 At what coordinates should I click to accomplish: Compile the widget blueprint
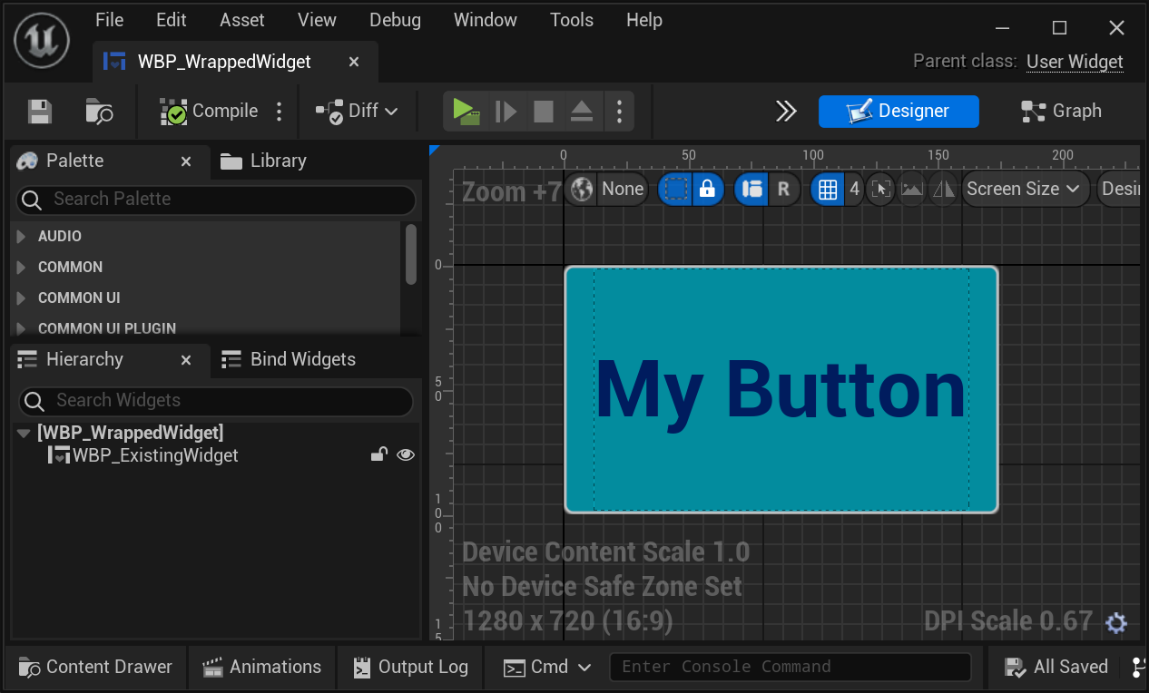(x=209, y=112)
